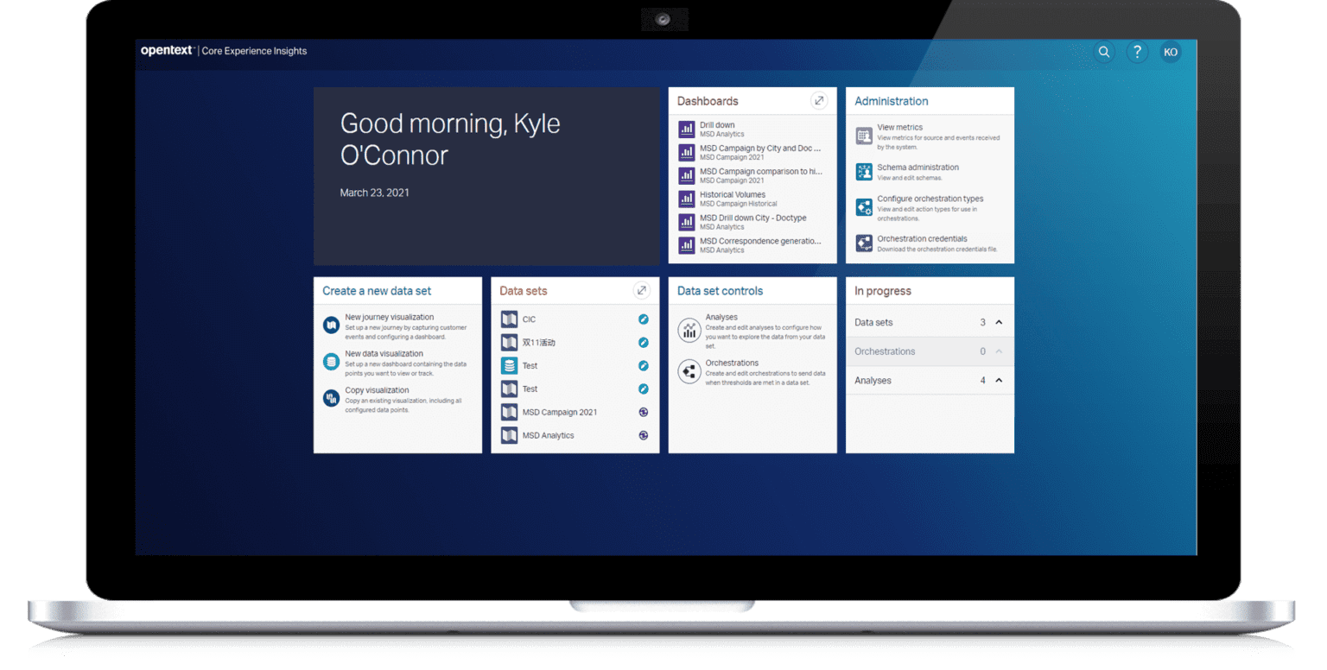Collapse the Data sets section in In progress
This screenshot has width=1327, height=670.
coord(999,321)
